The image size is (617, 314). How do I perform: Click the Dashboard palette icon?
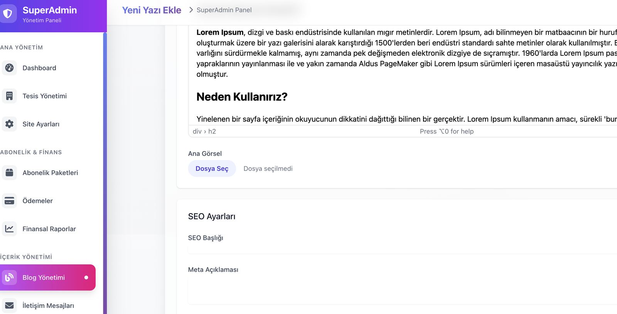(9, 68)
